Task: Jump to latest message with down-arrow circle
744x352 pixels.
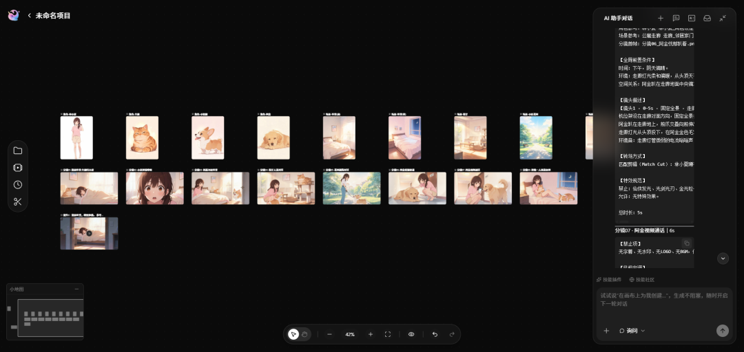Action: tap(723, 258)
